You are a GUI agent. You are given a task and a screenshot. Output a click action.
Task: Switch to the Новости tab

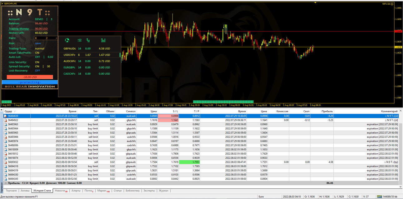pyautogui.click(x=61, y=191)
